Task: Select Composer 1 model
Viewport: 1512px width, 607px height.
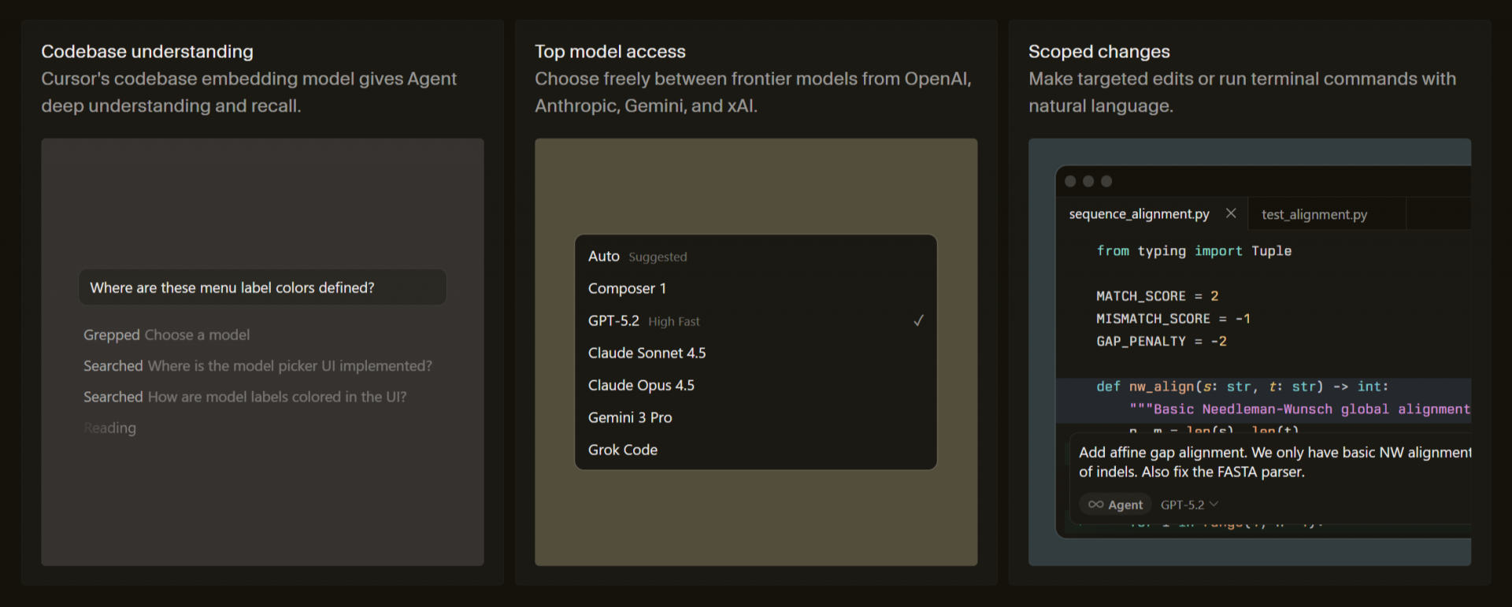Action: coord(627,289)
